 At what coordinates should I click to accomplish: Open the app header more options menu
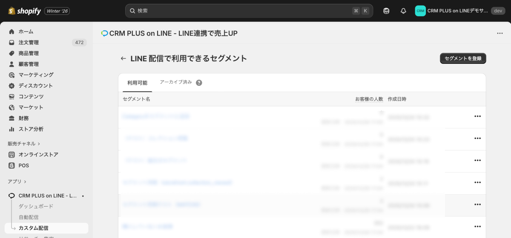500,33
